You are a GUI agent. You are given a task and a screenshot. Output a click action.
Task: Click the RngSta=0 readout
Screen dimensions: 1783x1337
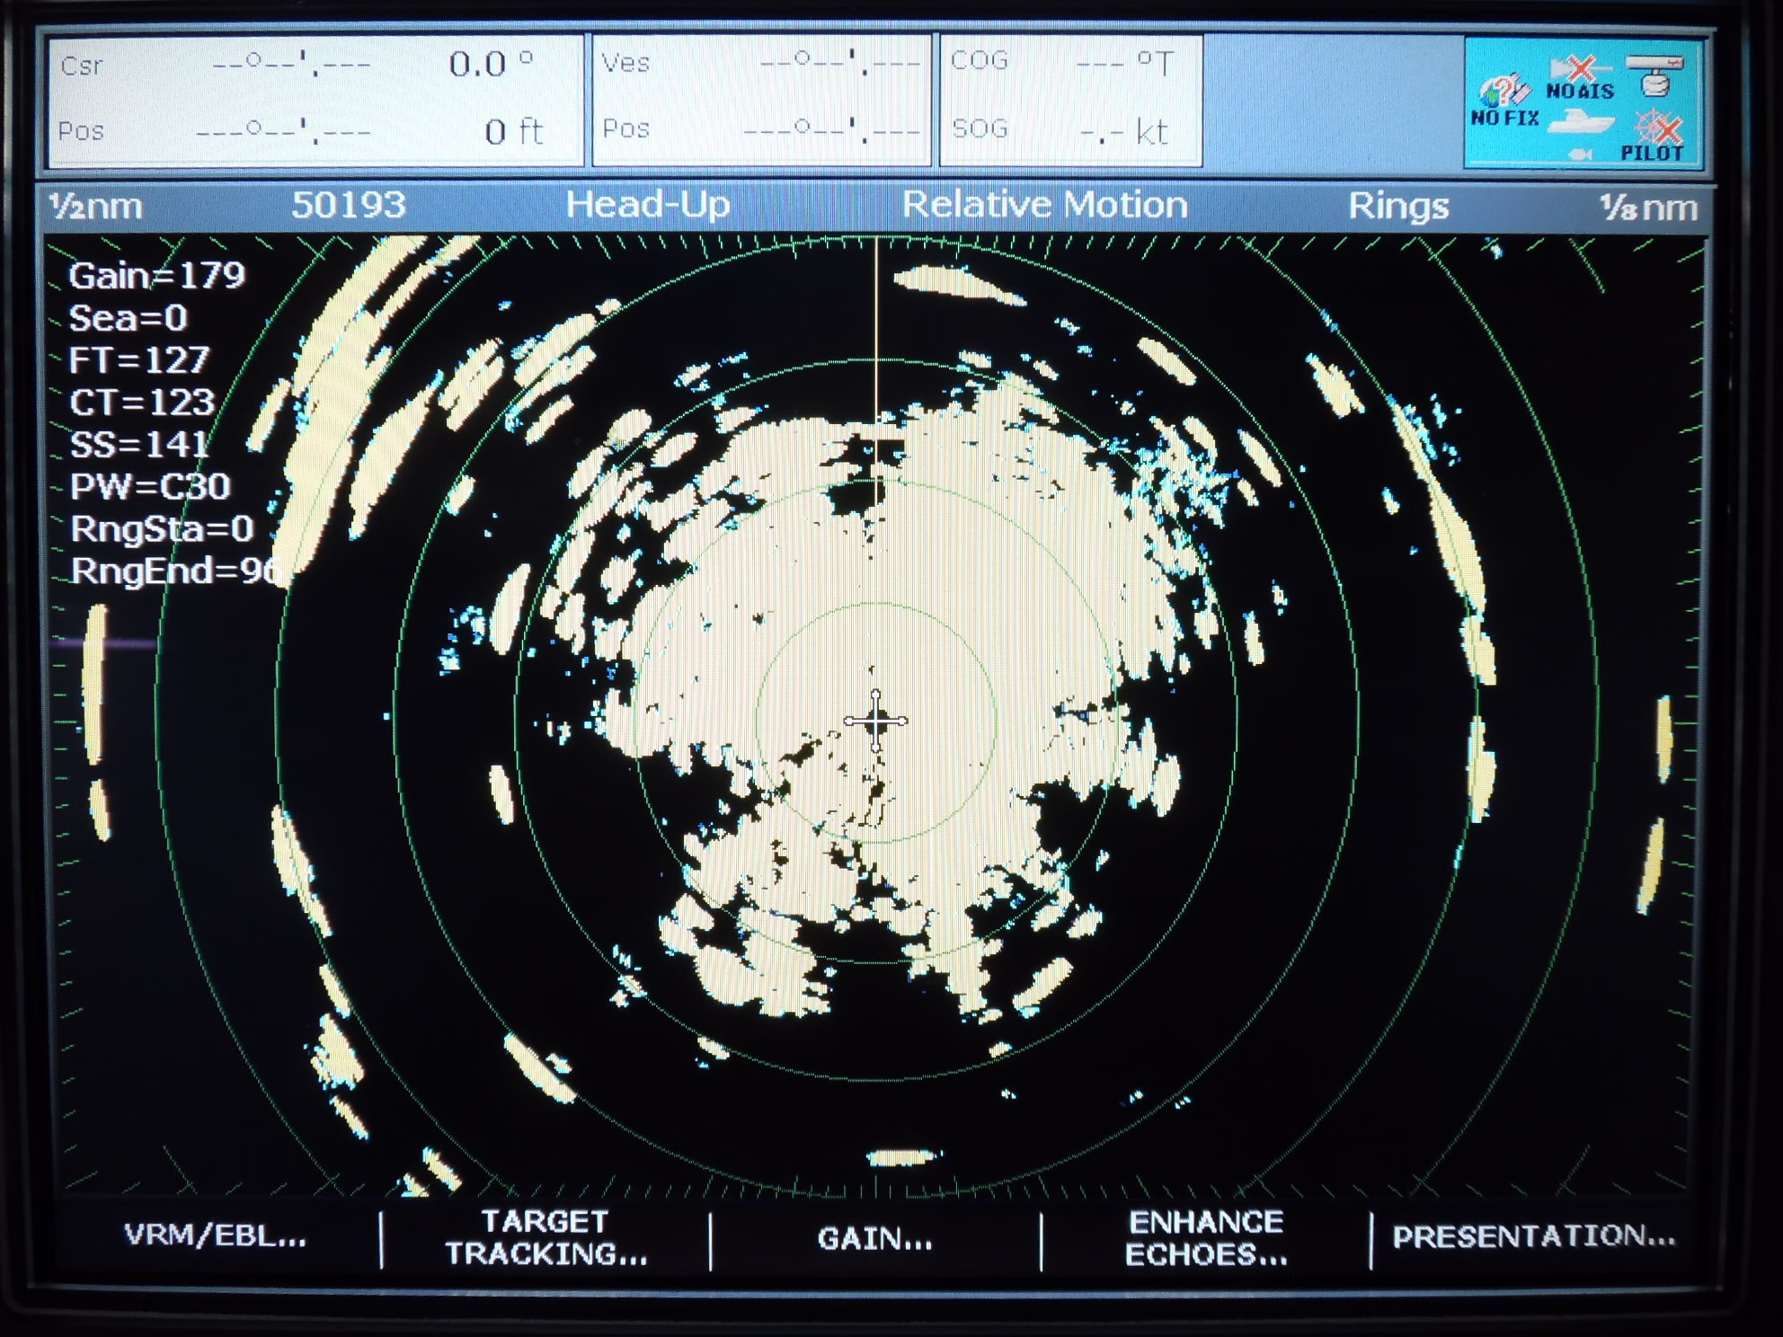pyautogui.click(x=162, y=528)
